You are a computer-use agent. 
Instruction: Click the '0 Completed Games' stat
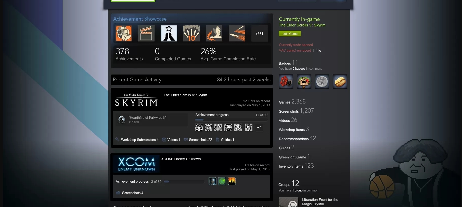coord(173,54)
